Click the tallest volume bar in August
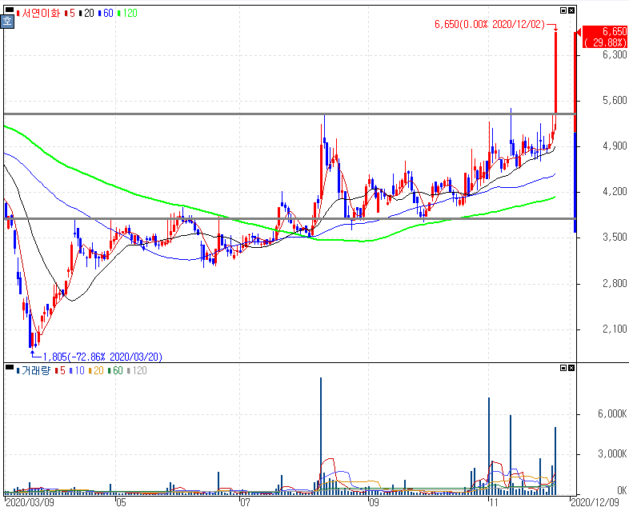This screenshot has height=507, width=629. 321,435
